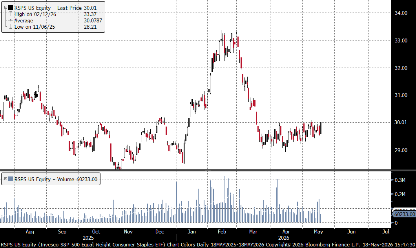
Task: Click the 32.00 price axis label
Action: tap(401, 68)
